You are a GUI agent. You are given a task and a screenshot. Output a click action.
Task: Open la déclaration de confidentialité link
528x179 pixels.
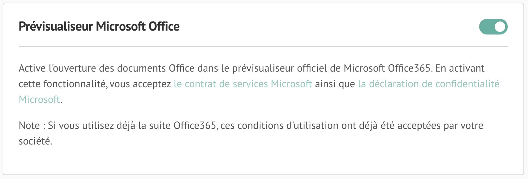tap(429, 84)
